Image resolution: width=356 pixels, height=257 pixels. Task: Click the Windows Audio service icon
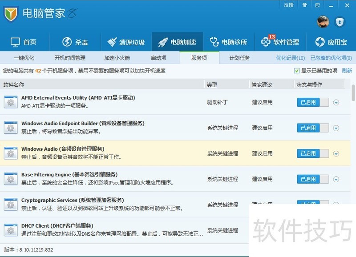click(11, 153)
